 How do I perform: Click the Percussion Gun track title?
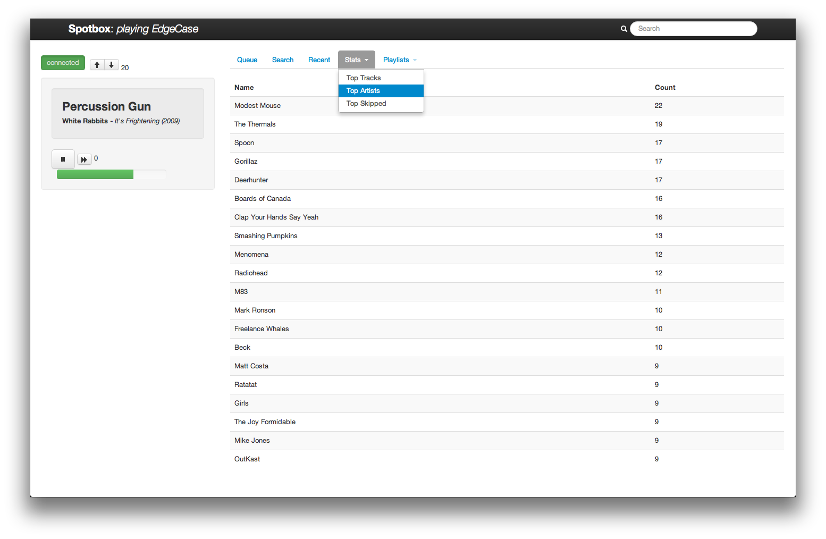pos(106,106)
